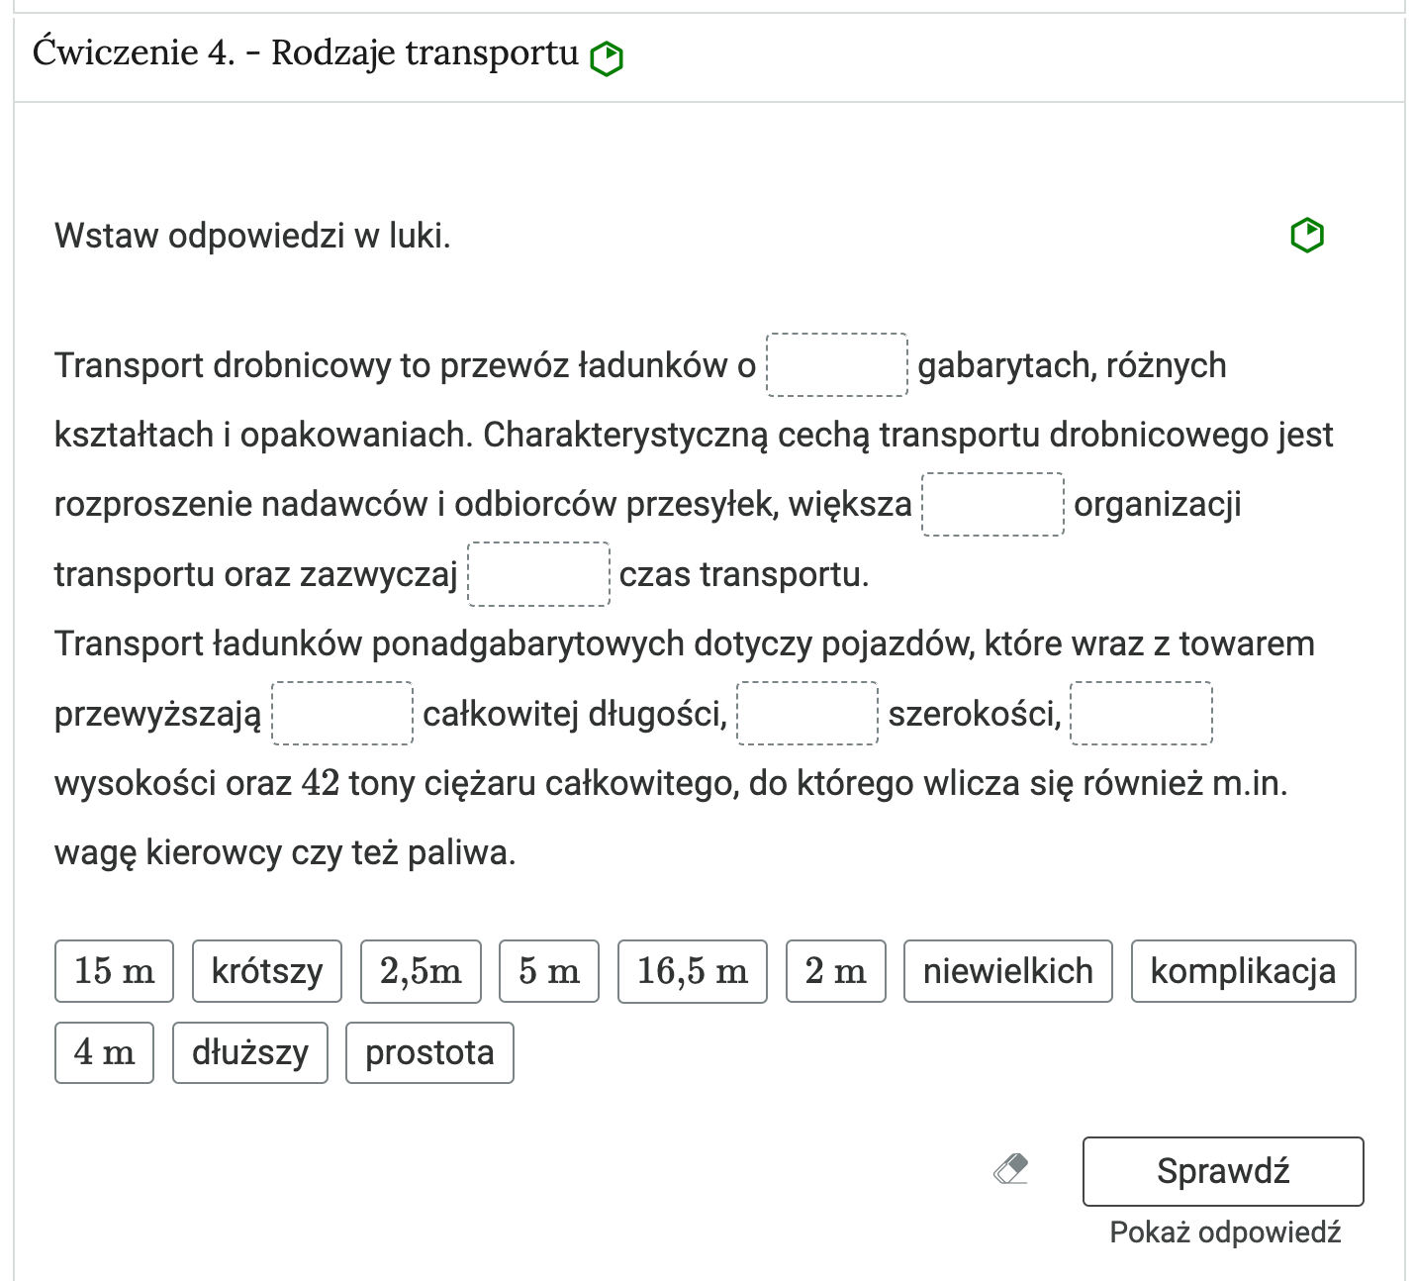The image size is (1415, 1281).
Task: Select the answer tile '15 m'
Action: click(x=114, y=971)
